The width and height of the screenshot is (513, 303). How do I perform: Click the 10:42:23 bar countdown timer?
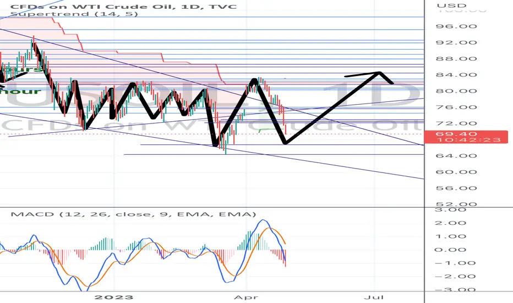(468, 140)
